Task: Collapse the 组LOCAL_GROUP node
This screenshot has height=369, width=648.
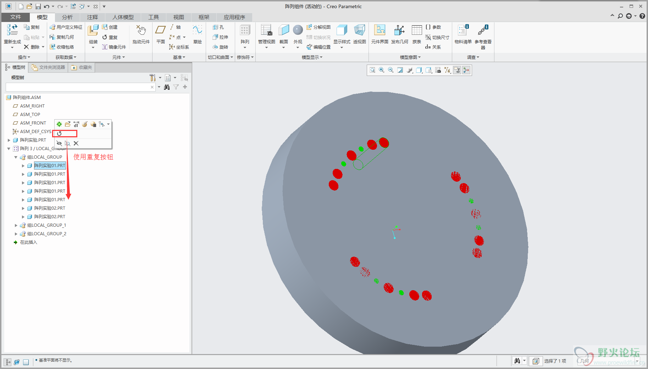Action: pyautogui.click(x=16, y=157)
